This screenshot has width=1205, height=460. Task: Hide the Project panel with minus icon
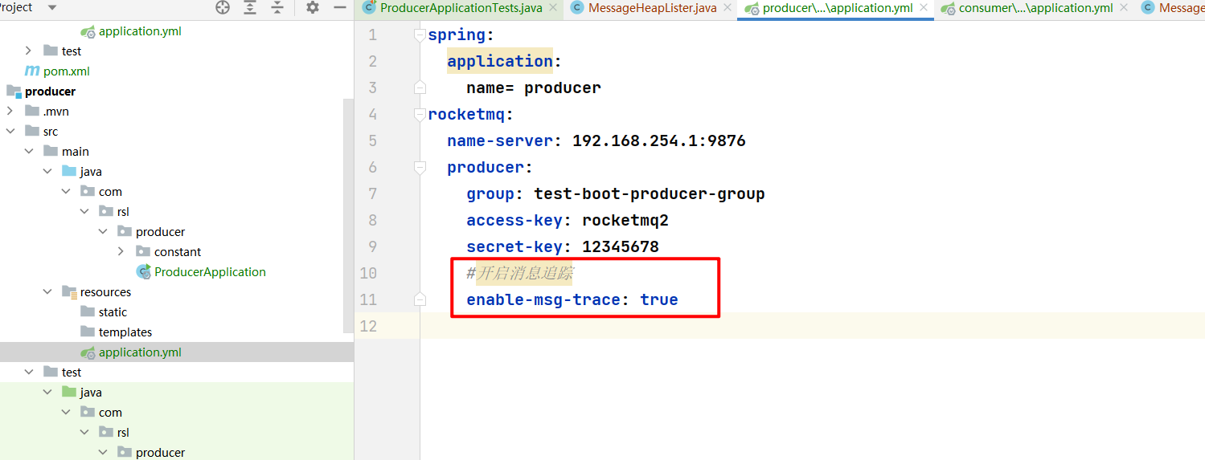340,7
